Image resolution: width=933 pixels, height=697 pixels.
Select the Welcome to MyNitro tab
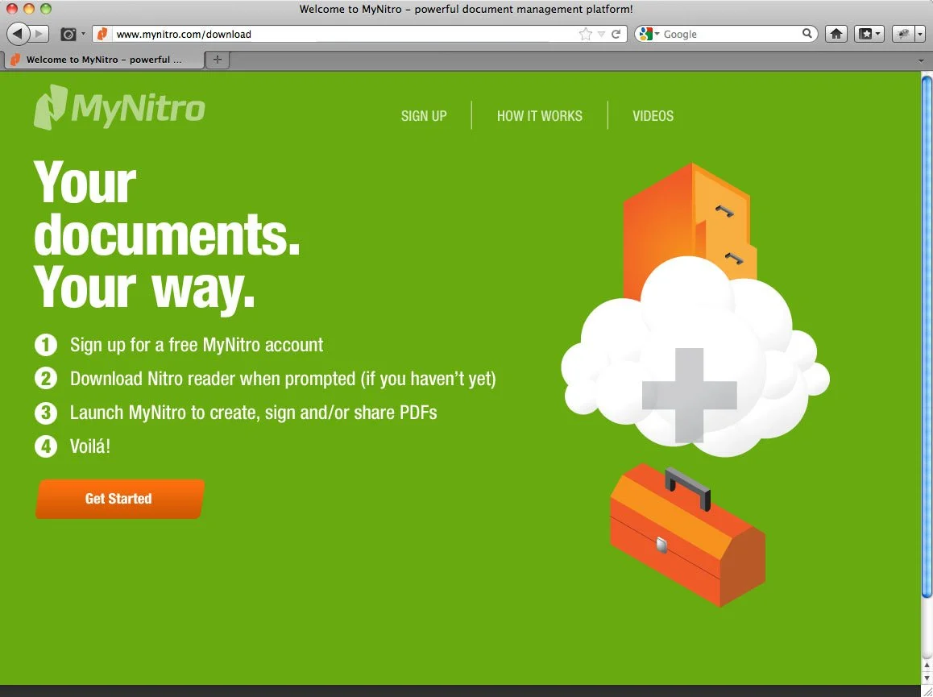(x=104, y=60)
